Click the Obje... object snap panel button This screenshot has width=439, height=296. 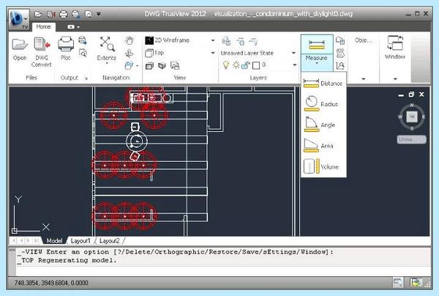363,40
